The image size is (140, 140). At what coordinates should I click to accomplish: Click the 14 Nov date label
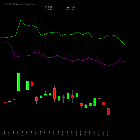(45, 133)
